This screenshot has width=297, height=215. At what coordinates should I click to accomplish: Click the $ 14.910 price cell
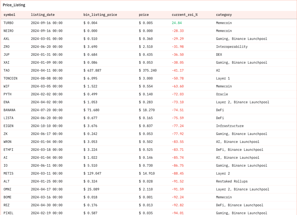tap(147, 174)
